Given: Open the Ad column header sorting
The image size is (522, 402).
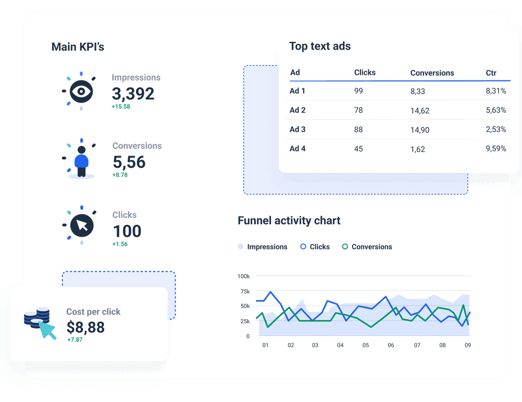Looking at the screenshot, I should [x=295, y=73].
